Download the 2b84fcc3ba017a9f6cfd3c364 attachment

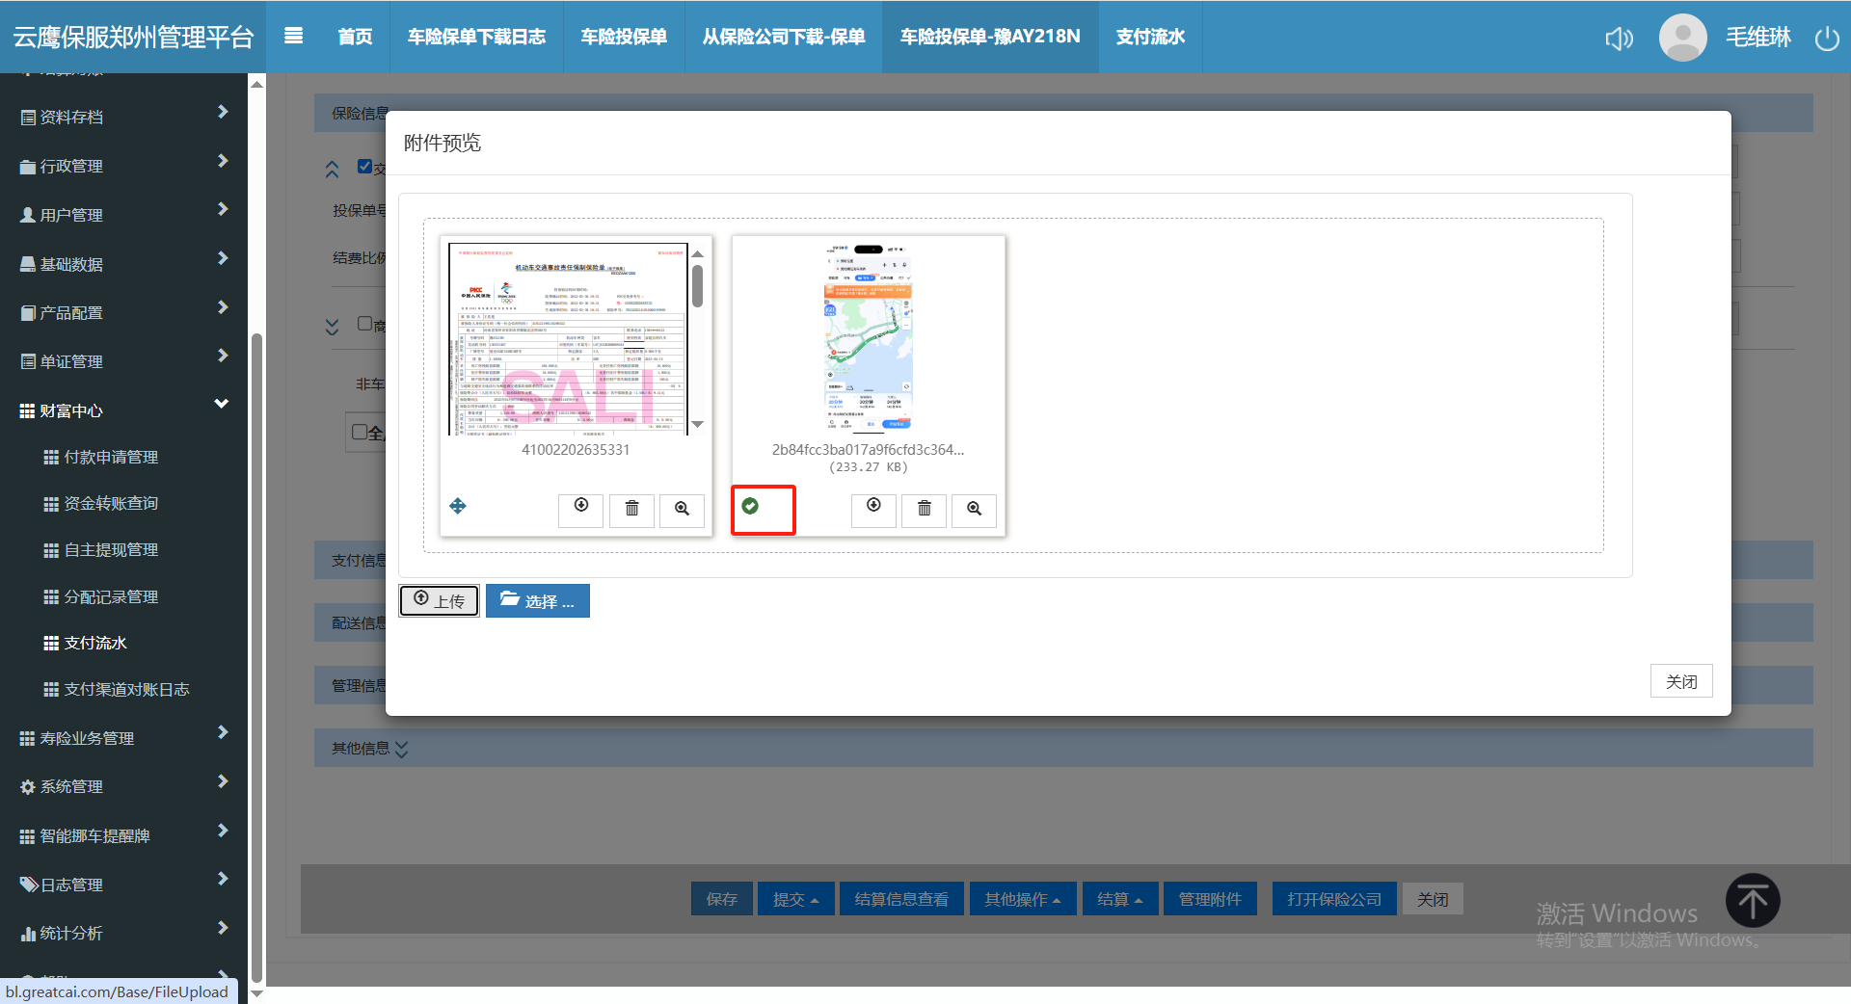pyautogui.click(x=874, y=510)
